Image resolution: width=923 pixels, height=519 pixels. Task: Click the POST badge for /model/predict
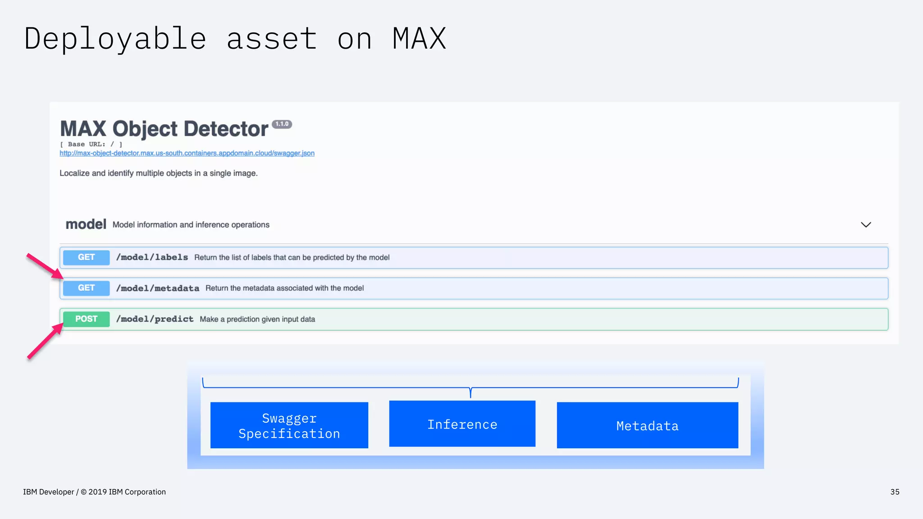(87, 319)
